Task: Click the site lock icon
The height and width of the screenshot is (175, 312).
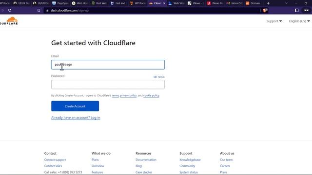Action: pos(47,10)
